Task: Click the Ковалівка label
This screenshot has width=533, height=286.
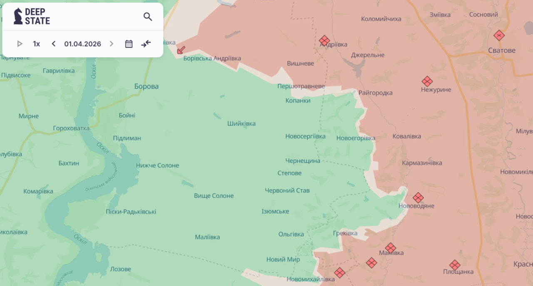Action: (407, 136)
